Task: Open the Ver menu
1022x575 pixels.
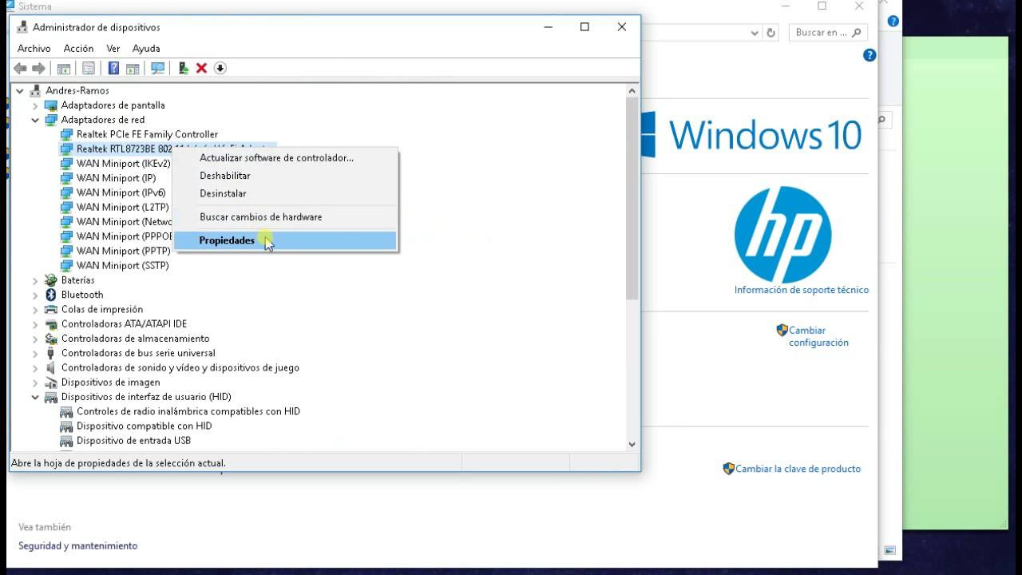Action: [x=113, y=49]
